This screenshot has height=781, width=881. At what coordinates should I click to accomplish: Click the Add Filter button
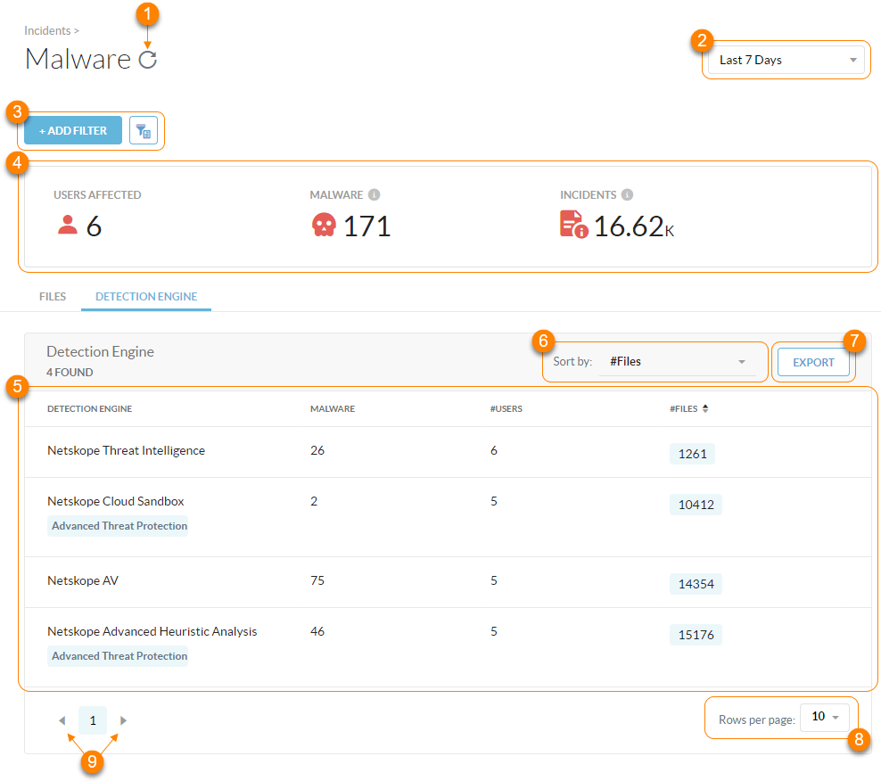[x=73, y=130]
